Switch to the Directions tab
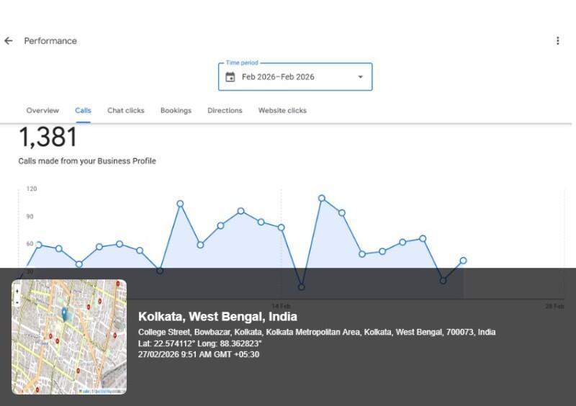Viewport: 576px width, 406px height. [x=225, y=111]
